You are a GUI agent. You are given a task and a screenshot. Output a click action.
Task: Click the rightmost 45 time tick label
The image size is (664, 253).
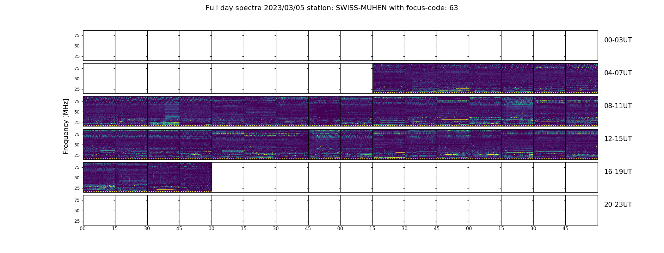565,228
